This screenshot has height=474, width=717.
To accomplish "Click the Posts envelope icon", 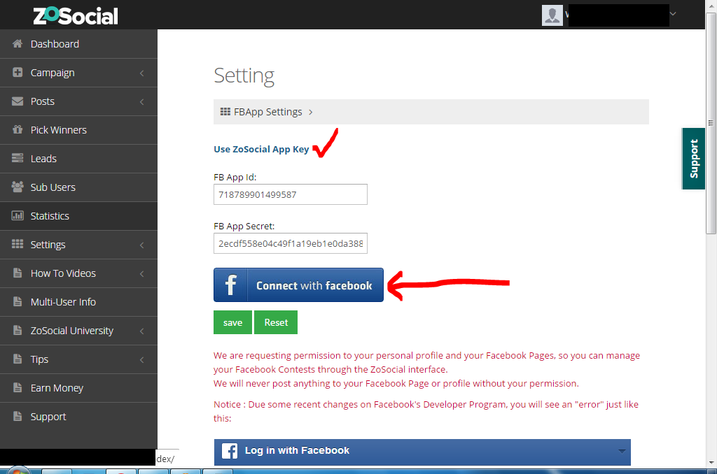I will [x=18, y=101].
